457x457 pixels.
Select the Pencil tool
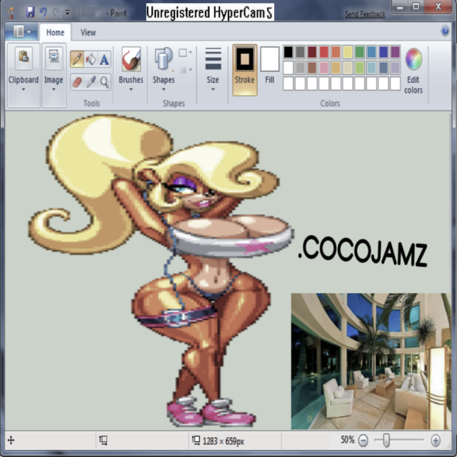click(x=77, y=60)
